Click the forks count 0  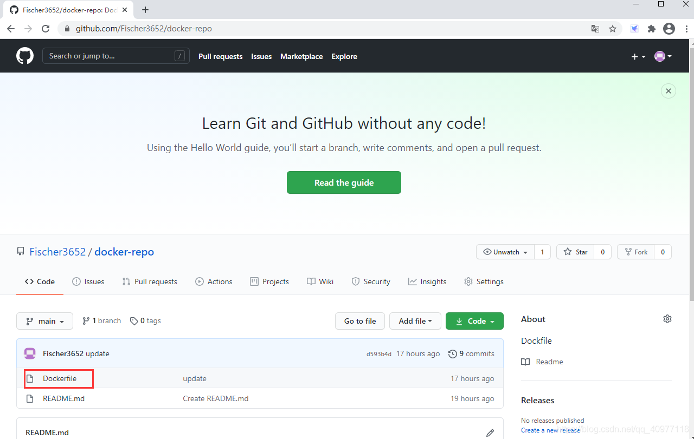[663, 252]
